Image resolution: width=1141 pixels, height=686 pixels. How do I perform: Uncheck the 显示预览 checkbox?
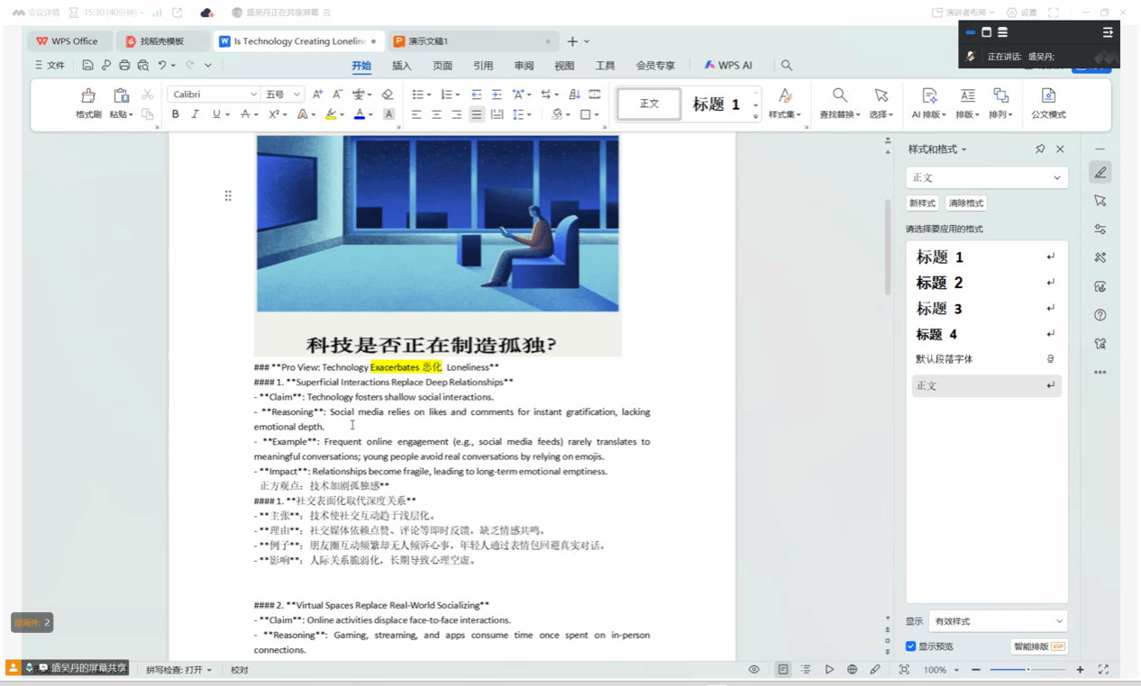(x=911, y=646)
